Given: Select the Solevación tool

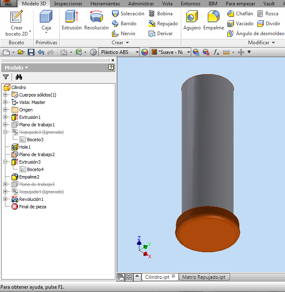Looking at the screenshot, I should [x=128, y=14].
